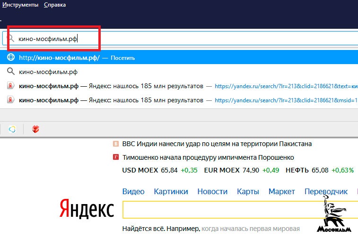The height and width of the screenshot is (238, 358).
Task: Click the Яндекс logo
Action: click(x=87, y=208)
